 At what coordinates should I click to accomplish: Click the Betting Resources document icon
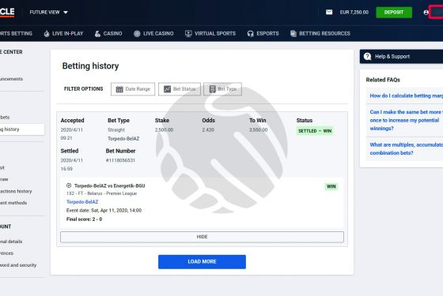pos(293,33)
